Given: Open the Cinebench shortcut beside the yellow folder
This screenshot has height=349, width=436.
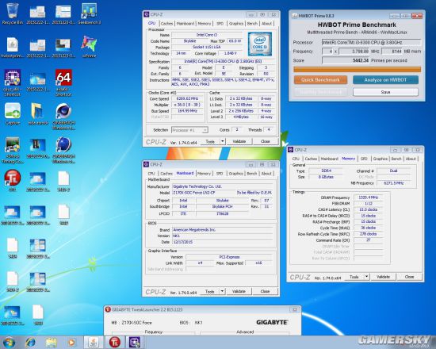Looking at the screenshot, I should pos(63,117).
